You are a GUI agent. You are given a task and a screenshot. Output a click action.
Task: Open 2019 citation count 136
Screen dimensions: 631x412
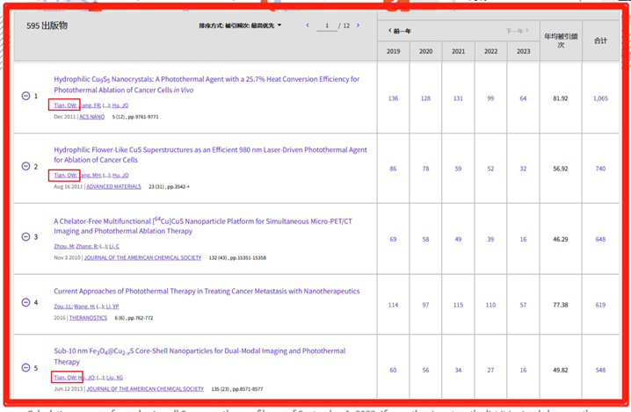393,98
